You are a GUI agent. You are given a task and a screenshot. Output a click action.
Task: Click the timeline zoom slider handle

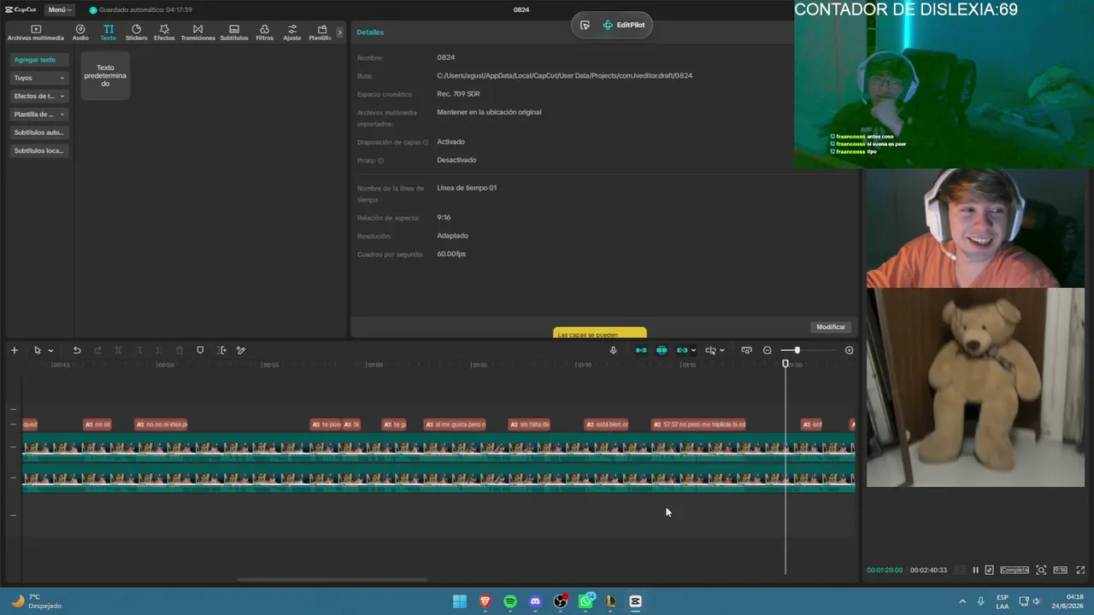[x=797, y=350]
